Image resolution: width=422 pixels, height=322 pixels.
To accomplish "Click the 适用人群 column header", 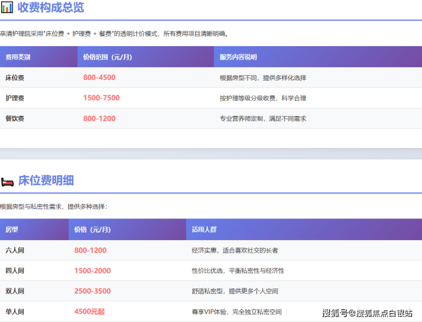I will click(204, 230).
